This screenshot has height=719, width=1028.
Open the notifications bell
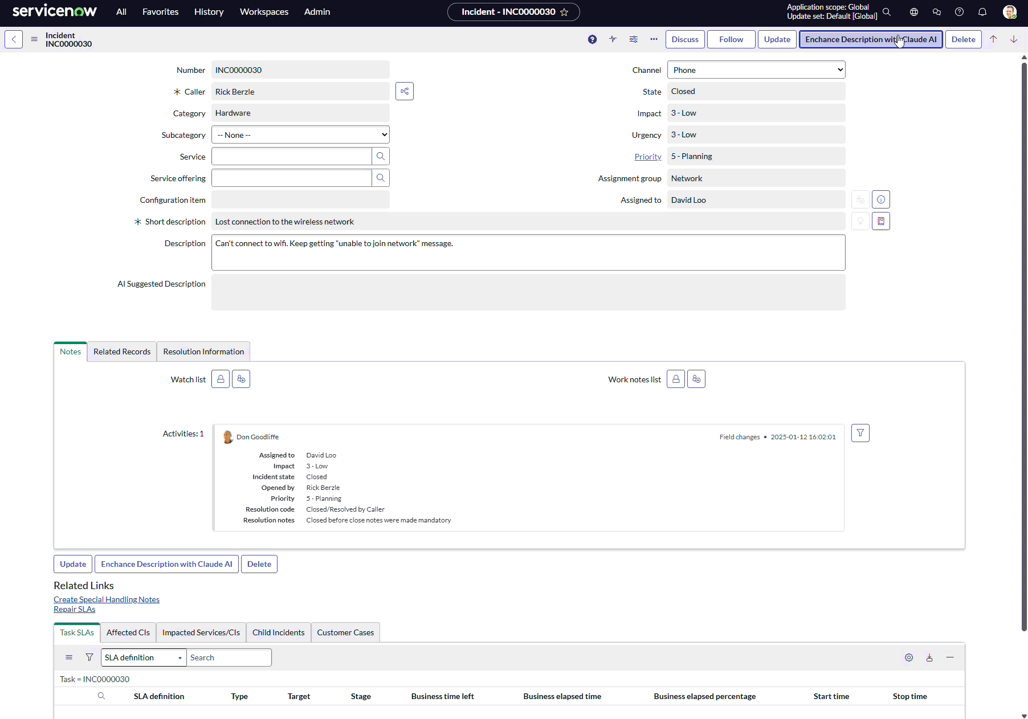(982, 12)
